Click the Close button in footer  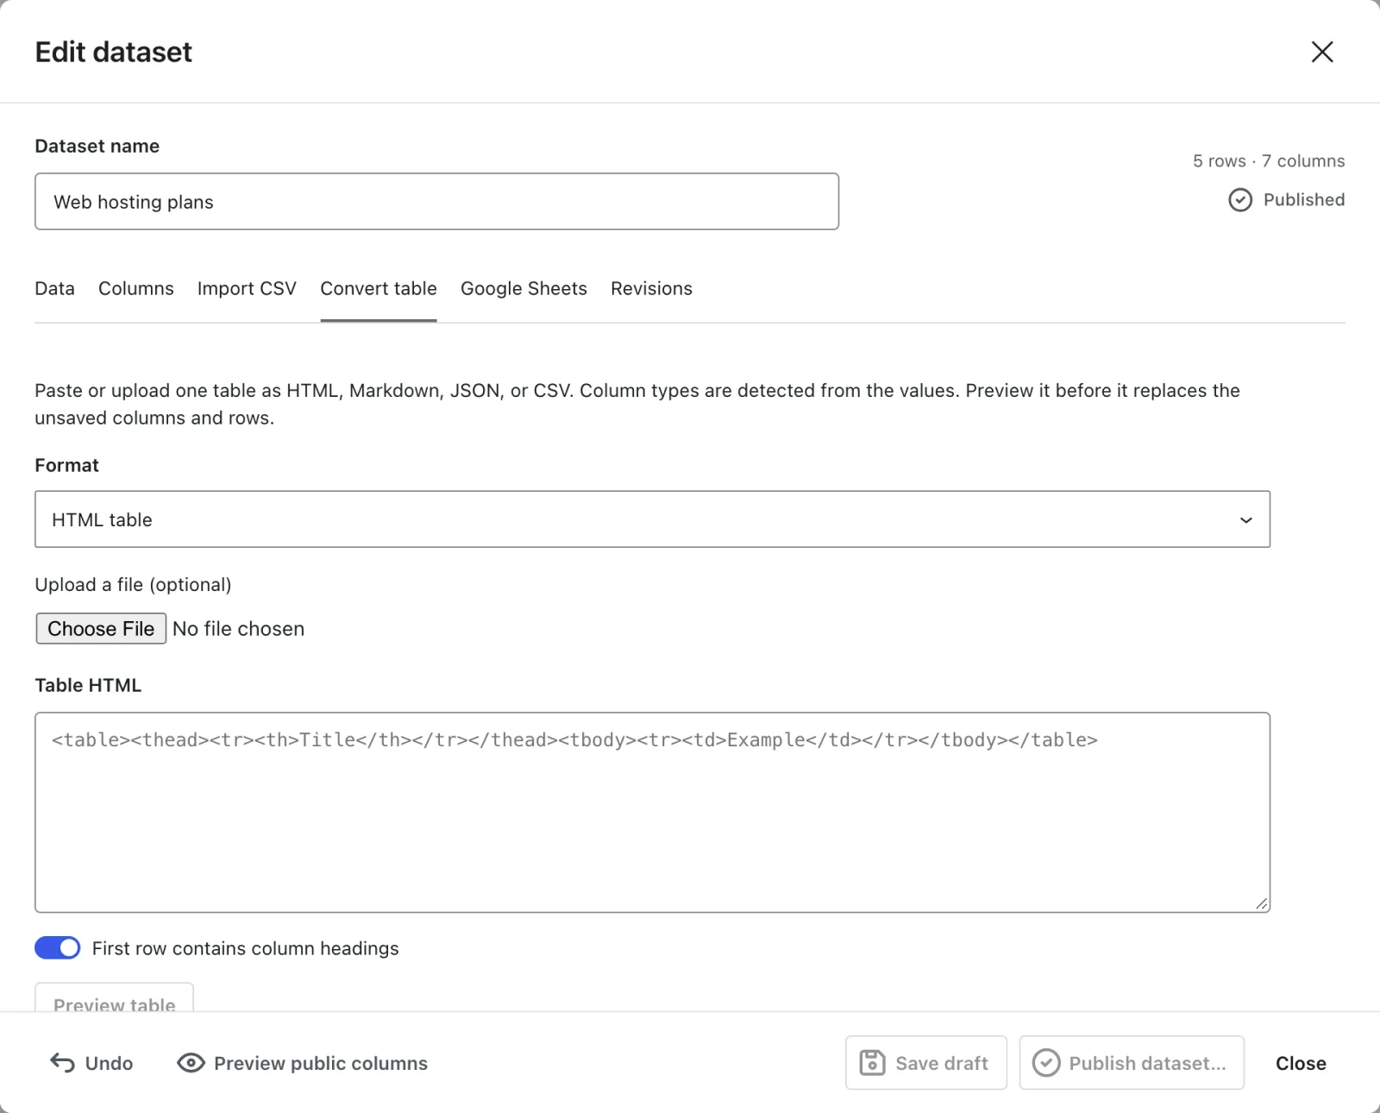coord(1301,1063)
